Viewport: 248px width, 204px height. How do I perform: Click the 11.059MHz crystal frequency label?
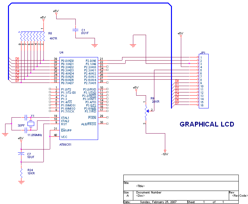[x=35, y=135]
